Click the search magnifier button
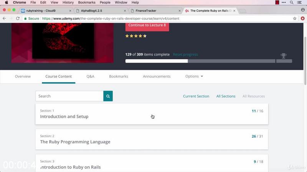307x172 pixels. click(x=108, y=96)
